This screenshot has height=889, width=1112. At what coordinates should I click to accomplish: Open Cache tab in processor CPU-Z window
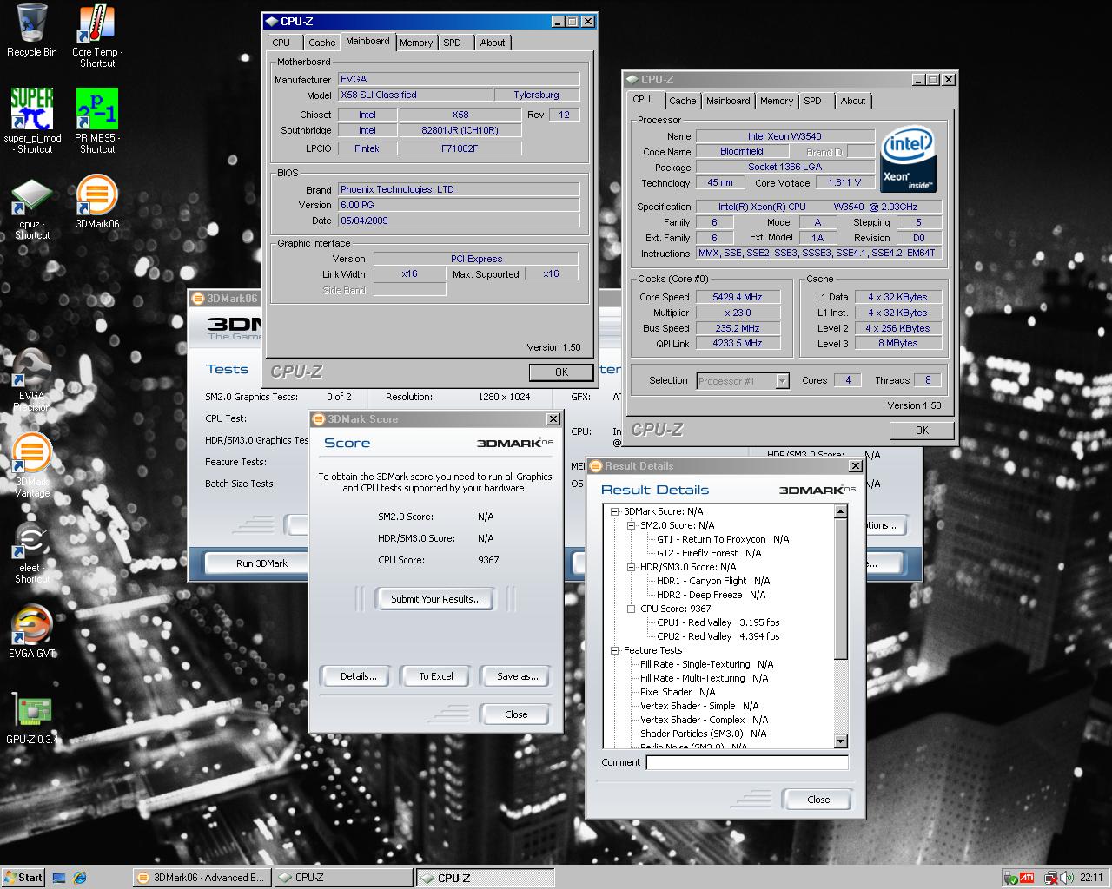[x=683, y=101]
